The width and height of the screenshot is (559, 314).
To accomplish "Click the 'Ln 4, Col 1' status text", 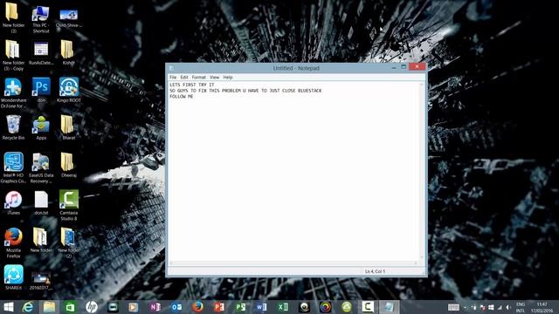I will pyautogui.click(x=375, y=271).
